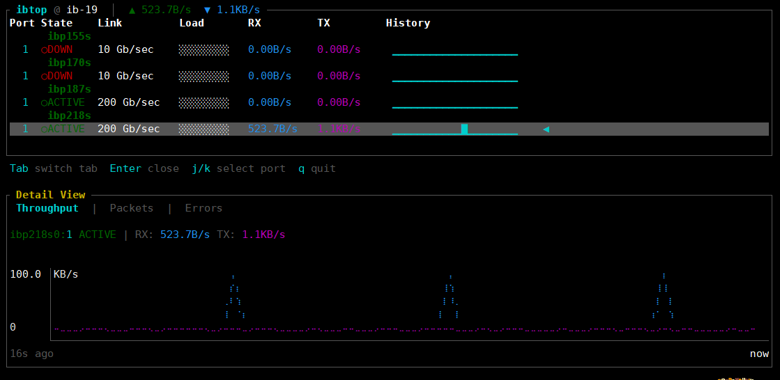
Task: Switch to the Packets tab
Action: click(131, 208)
